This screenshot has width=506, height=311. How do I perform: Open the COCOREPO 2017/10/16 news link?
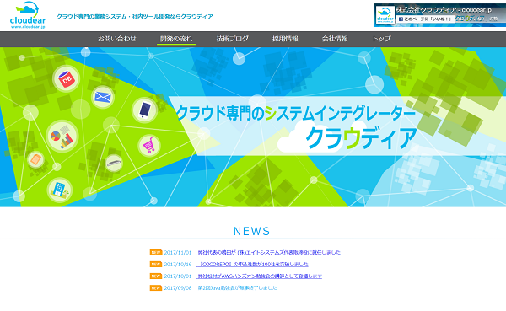252,264
